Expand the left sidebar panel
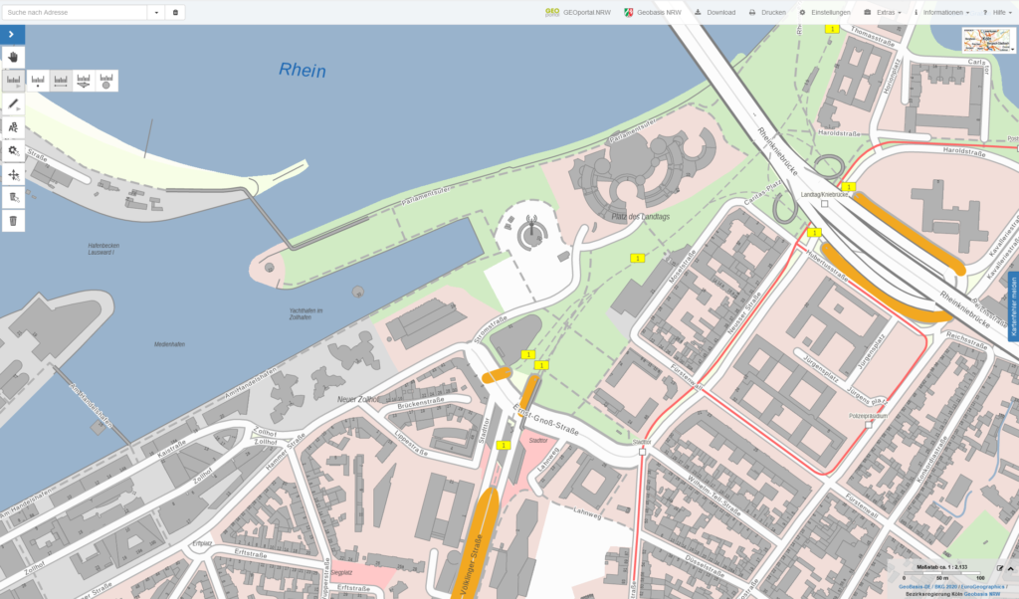 (12, 34)
